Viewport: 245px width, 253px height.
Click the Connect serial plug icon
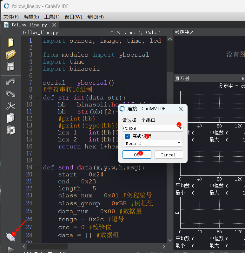(10, 237)
